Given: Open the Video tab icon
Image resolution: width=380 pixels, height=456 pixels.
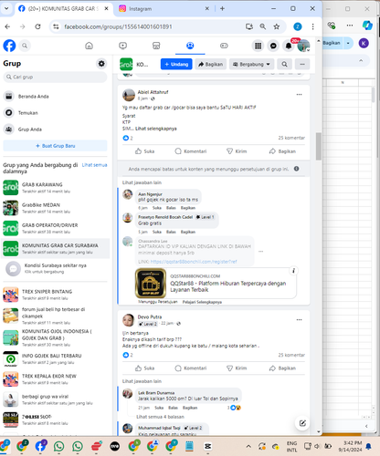Looking at the screenshot, I should coord(122,46).
